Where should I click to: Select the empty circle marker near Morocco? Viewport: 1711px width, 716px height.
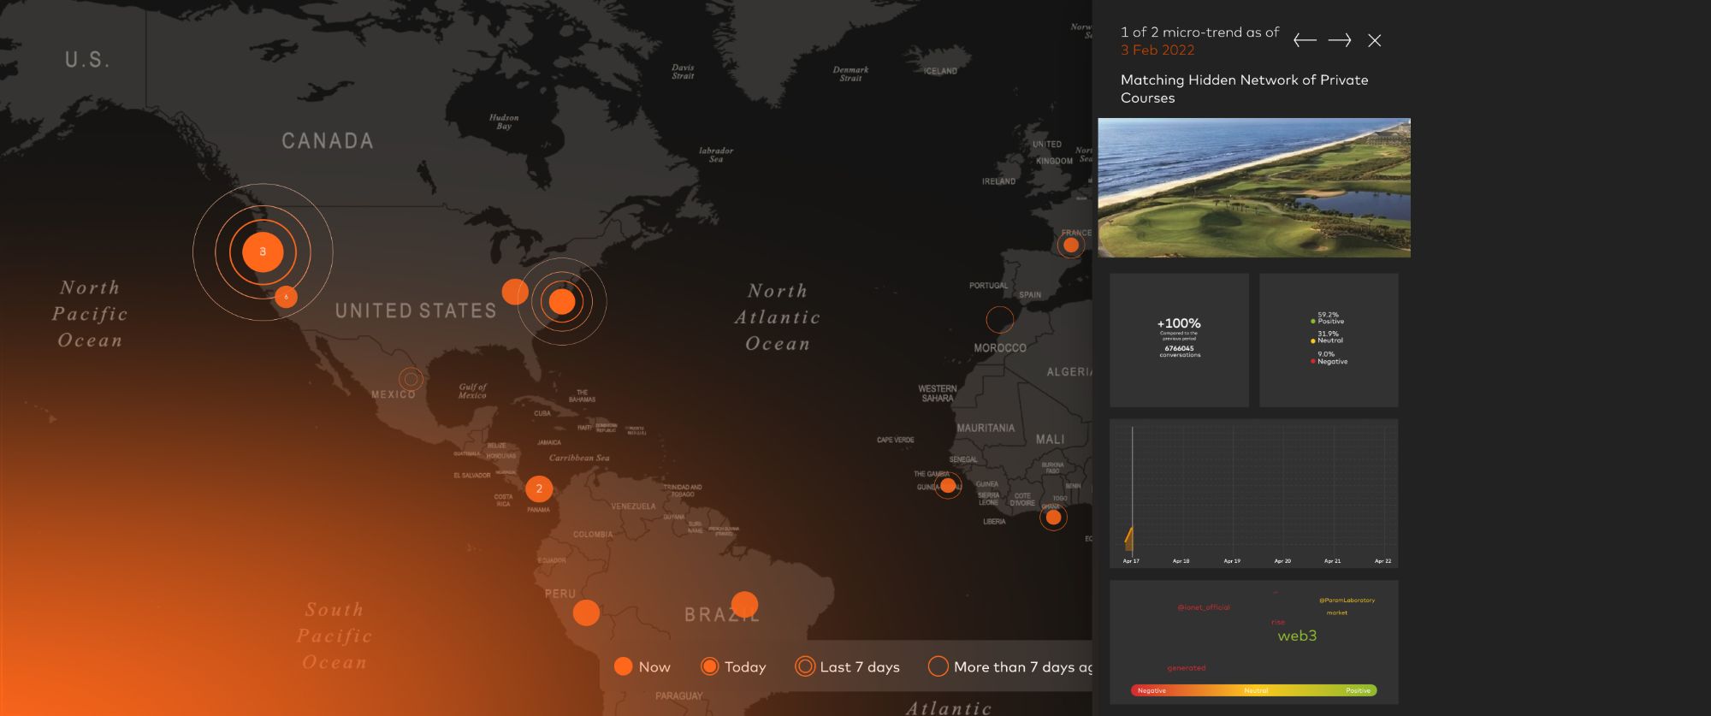tap(999, 319)
